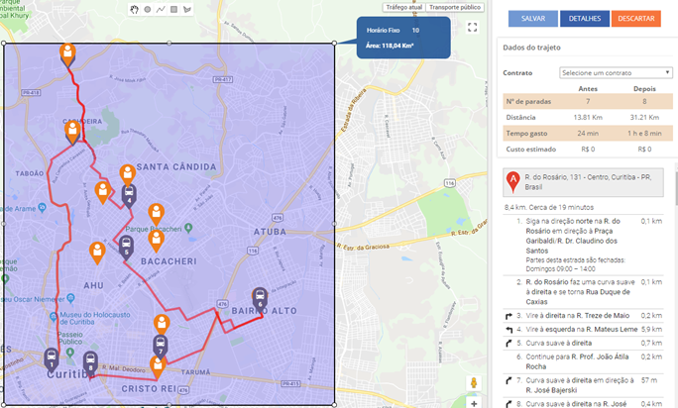This screenshot has width=678, height=408.
Task: Toggle Tráfego atual traffic layer
Action: tap(403, 7)
